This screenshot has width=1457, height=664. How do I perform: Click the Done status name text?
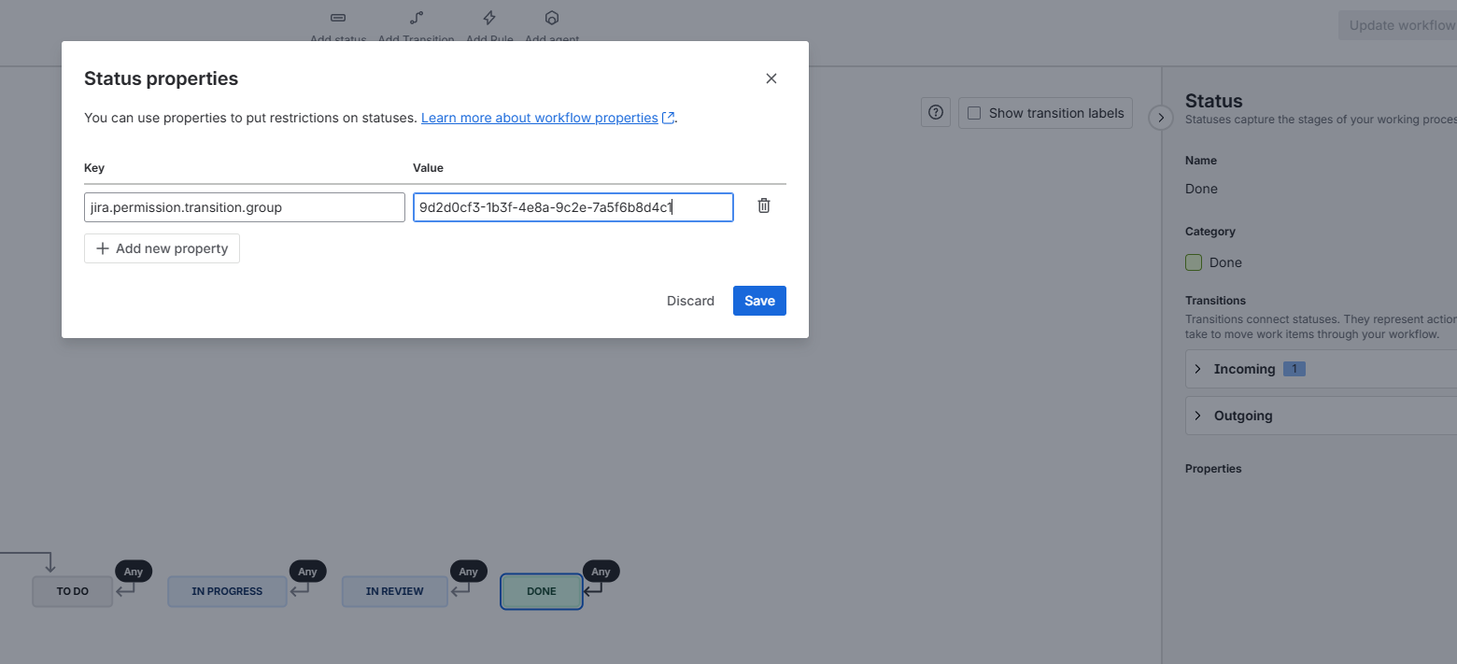tap(1201, 189)
